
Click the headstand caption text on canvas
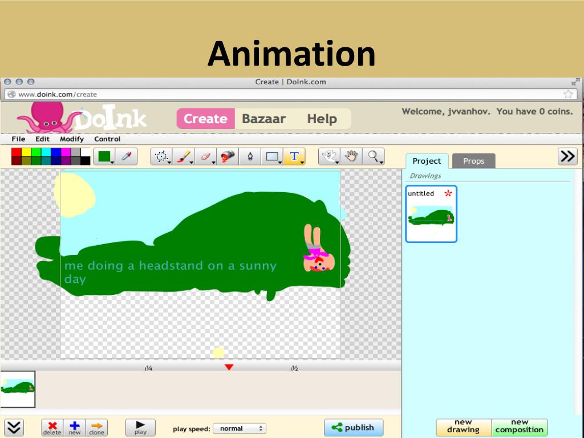(x=171, y=272)
